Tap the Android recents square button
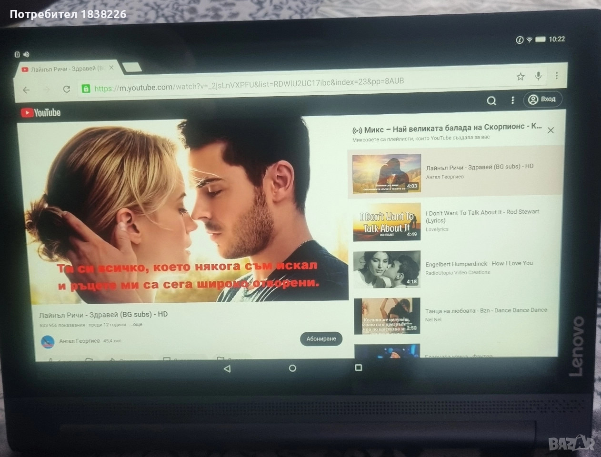 click(358, 368)
